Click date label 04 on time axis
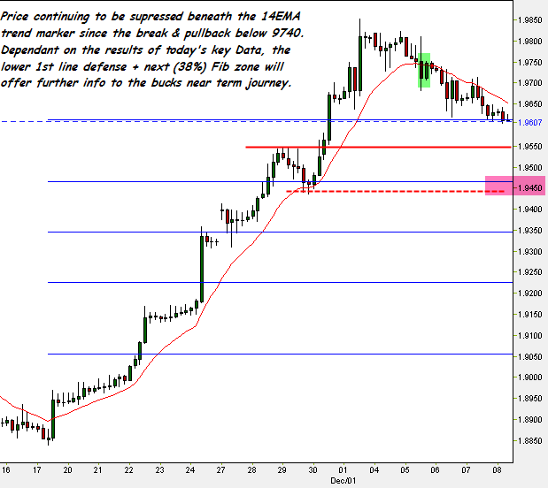 (374, 470)
